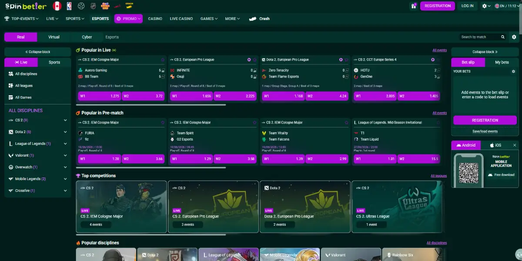The height and width of the screenshot is (261, 522).
Task: Watch HOTU vs GenOne live stream
Action: [x=433, y=60]
